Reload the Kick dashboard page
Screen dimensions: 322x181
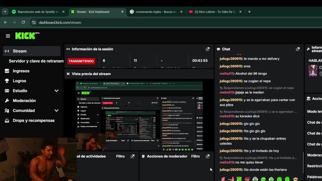(23, 22)
